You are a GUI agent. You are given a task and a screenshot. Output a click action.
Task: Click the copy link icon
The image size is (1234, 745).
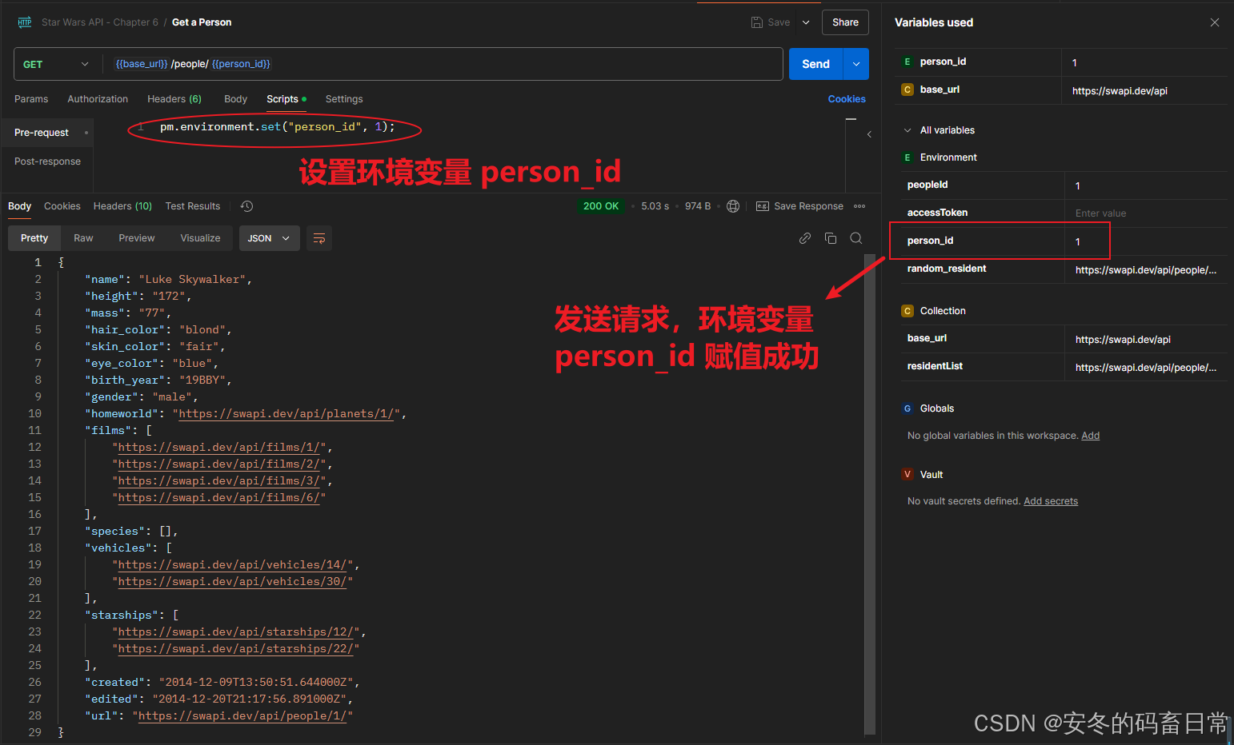click(x=805, y=238)
